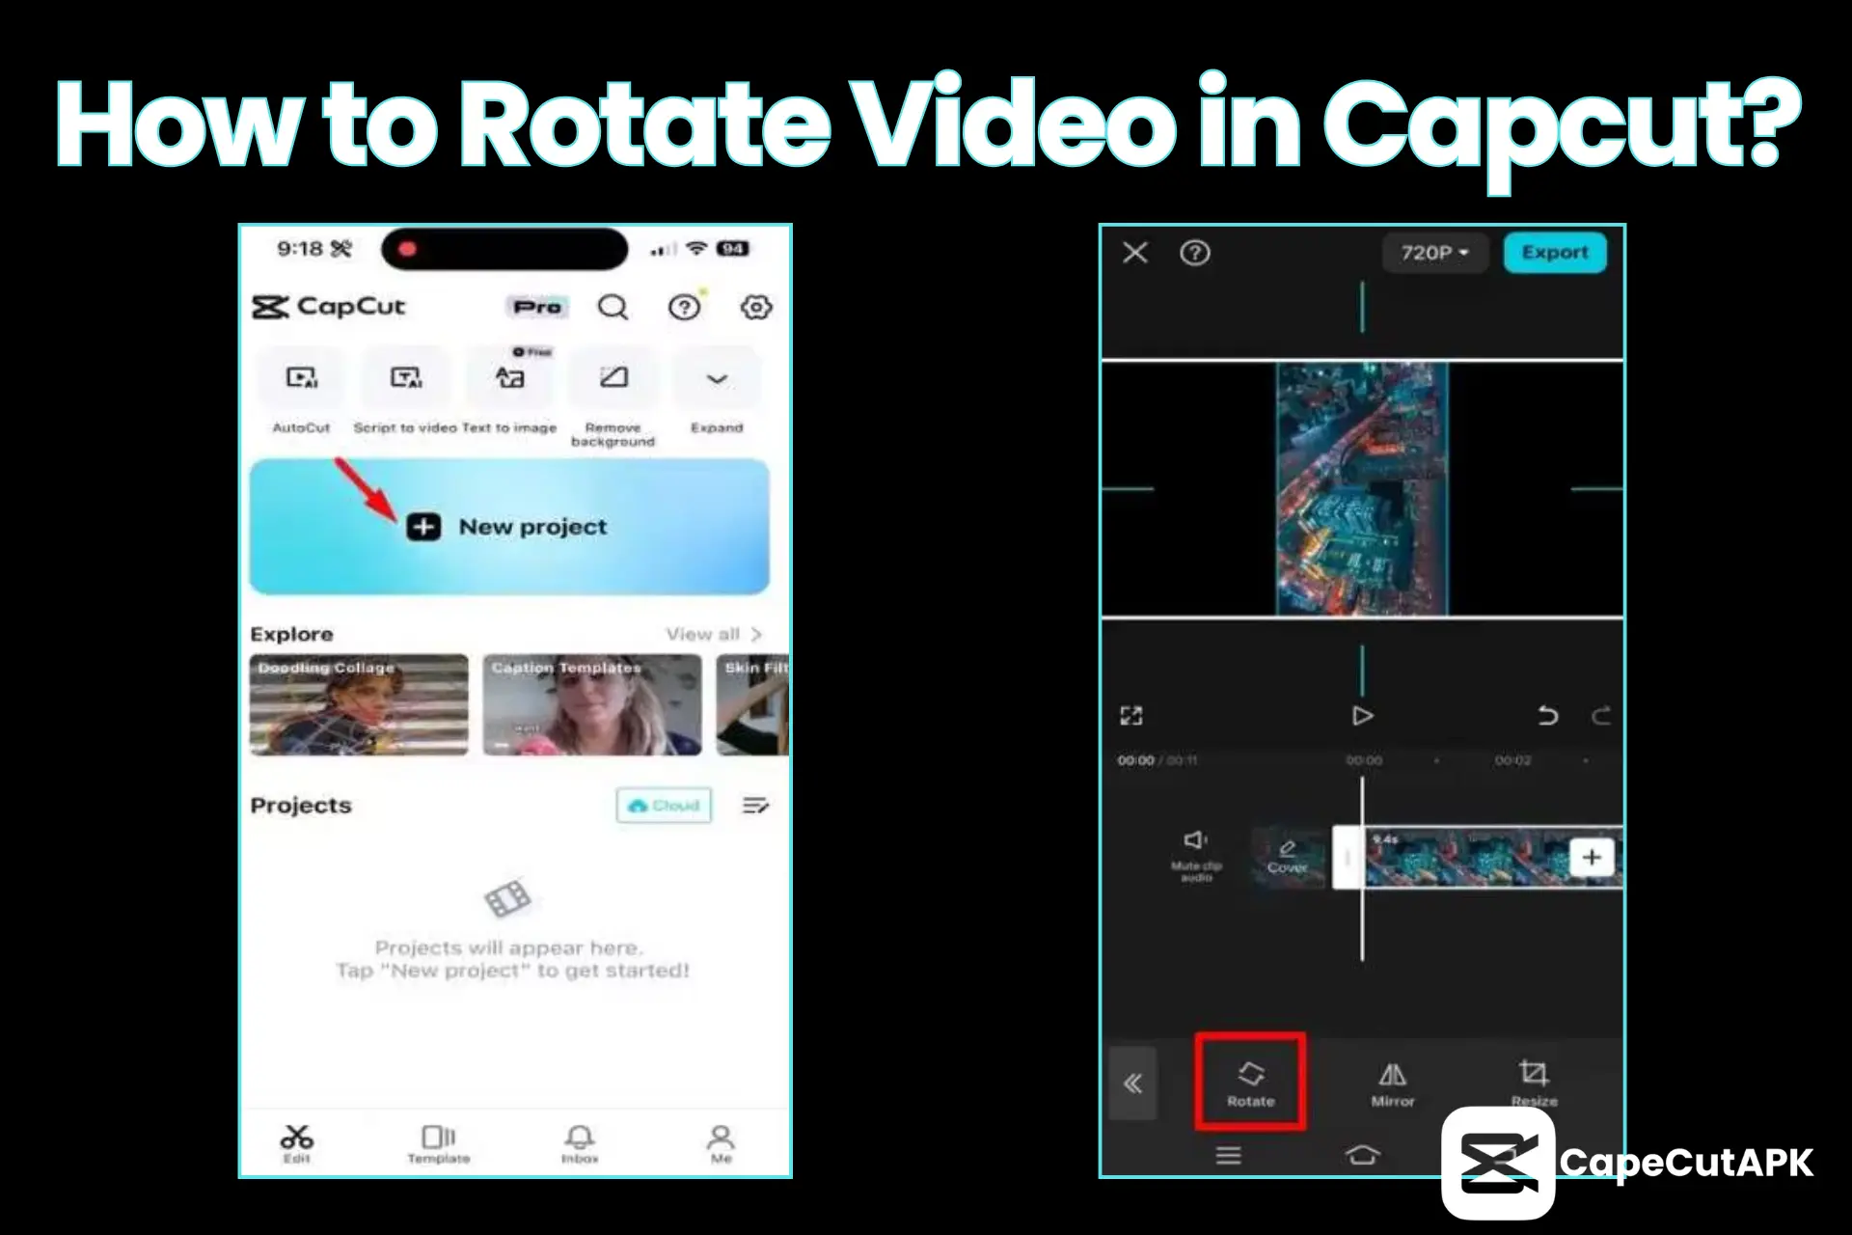Open View all in Explore
This screenshot has width=1852, height=1235.
713,634
